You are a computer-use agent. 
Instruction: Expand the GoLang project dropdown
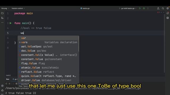click(5, 8)
